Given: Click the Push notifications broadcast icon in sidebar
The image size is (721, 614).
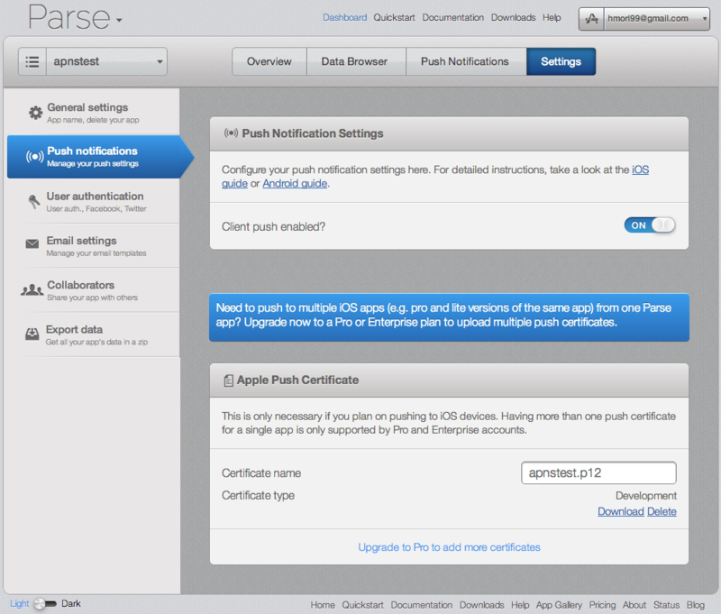Looking at the screenshot, I should (x=34, y=157).
